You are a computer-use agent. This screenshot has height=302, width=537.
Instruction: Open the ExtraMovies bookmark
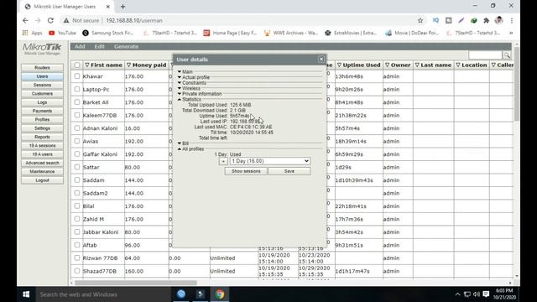coord(351,33)
